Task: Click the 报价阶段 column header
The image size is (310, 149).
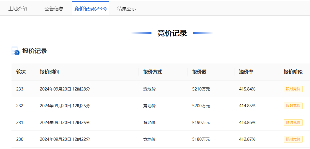Action: click(x=293, y=72)
